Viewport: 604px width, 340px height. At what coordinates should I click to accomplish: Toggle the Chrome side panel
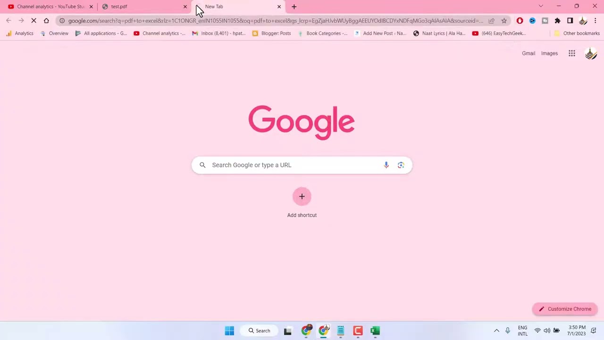coord(570,21)
